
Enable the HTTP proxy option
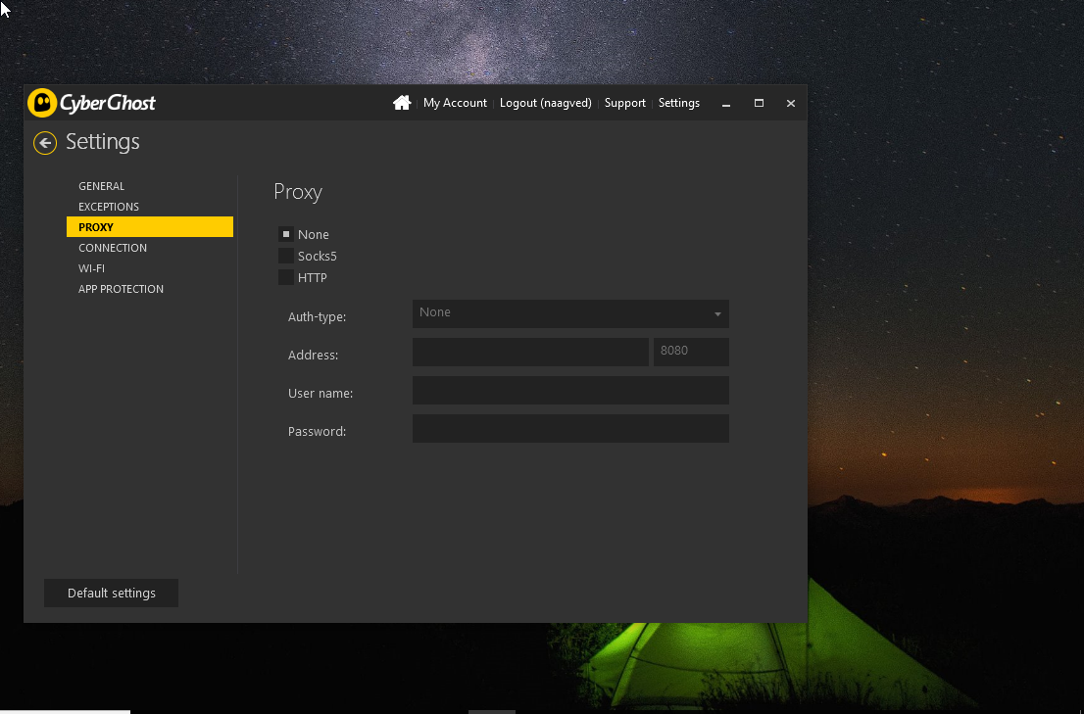tap(285, 277)
